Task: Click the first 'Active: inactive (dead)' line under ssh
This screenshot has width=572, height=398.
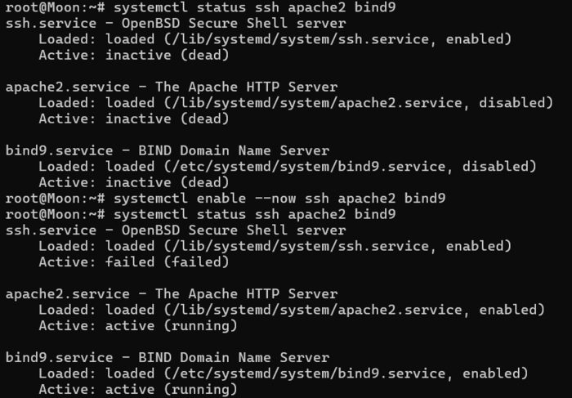Action: [133, 55]
